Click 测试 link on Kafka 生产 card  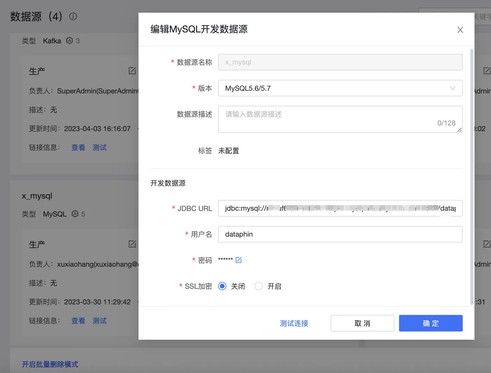pyautogui.click(x=100, y=148)
